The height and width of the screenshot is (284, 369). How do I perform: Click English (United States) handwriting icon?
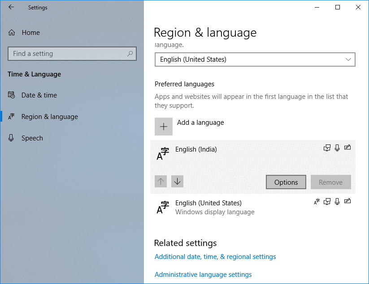347,202
